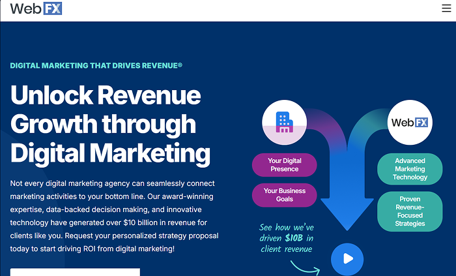Click the Digital Marketing That Drives Revenue tagline
Viewport: 456px width, 276px height.
click(96, 65)
